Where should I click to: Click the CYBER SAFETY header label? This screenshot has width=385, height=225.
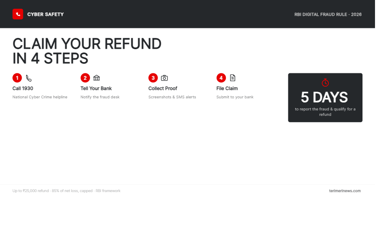point(45,14)
